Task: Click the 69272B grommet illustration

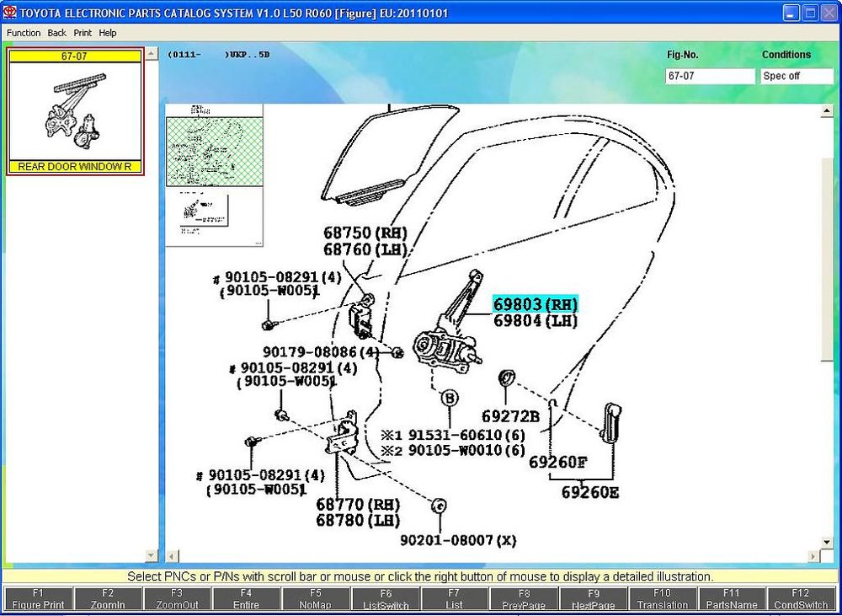Action: [x=507, y=378]
